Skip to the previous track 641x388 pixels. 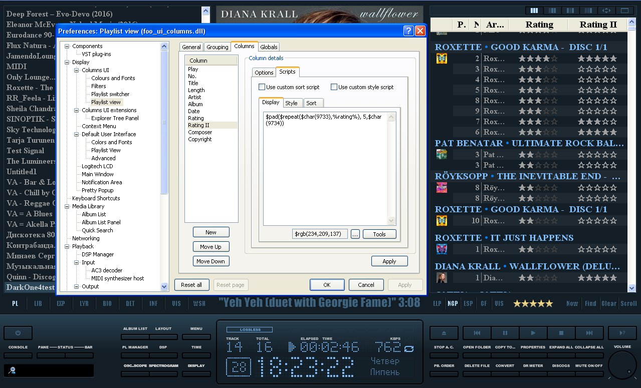tap(477, 333)
